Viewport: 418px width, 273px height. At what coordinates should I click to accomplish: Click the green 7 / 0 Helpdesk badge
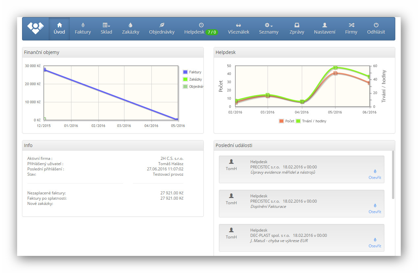[212, 32]
